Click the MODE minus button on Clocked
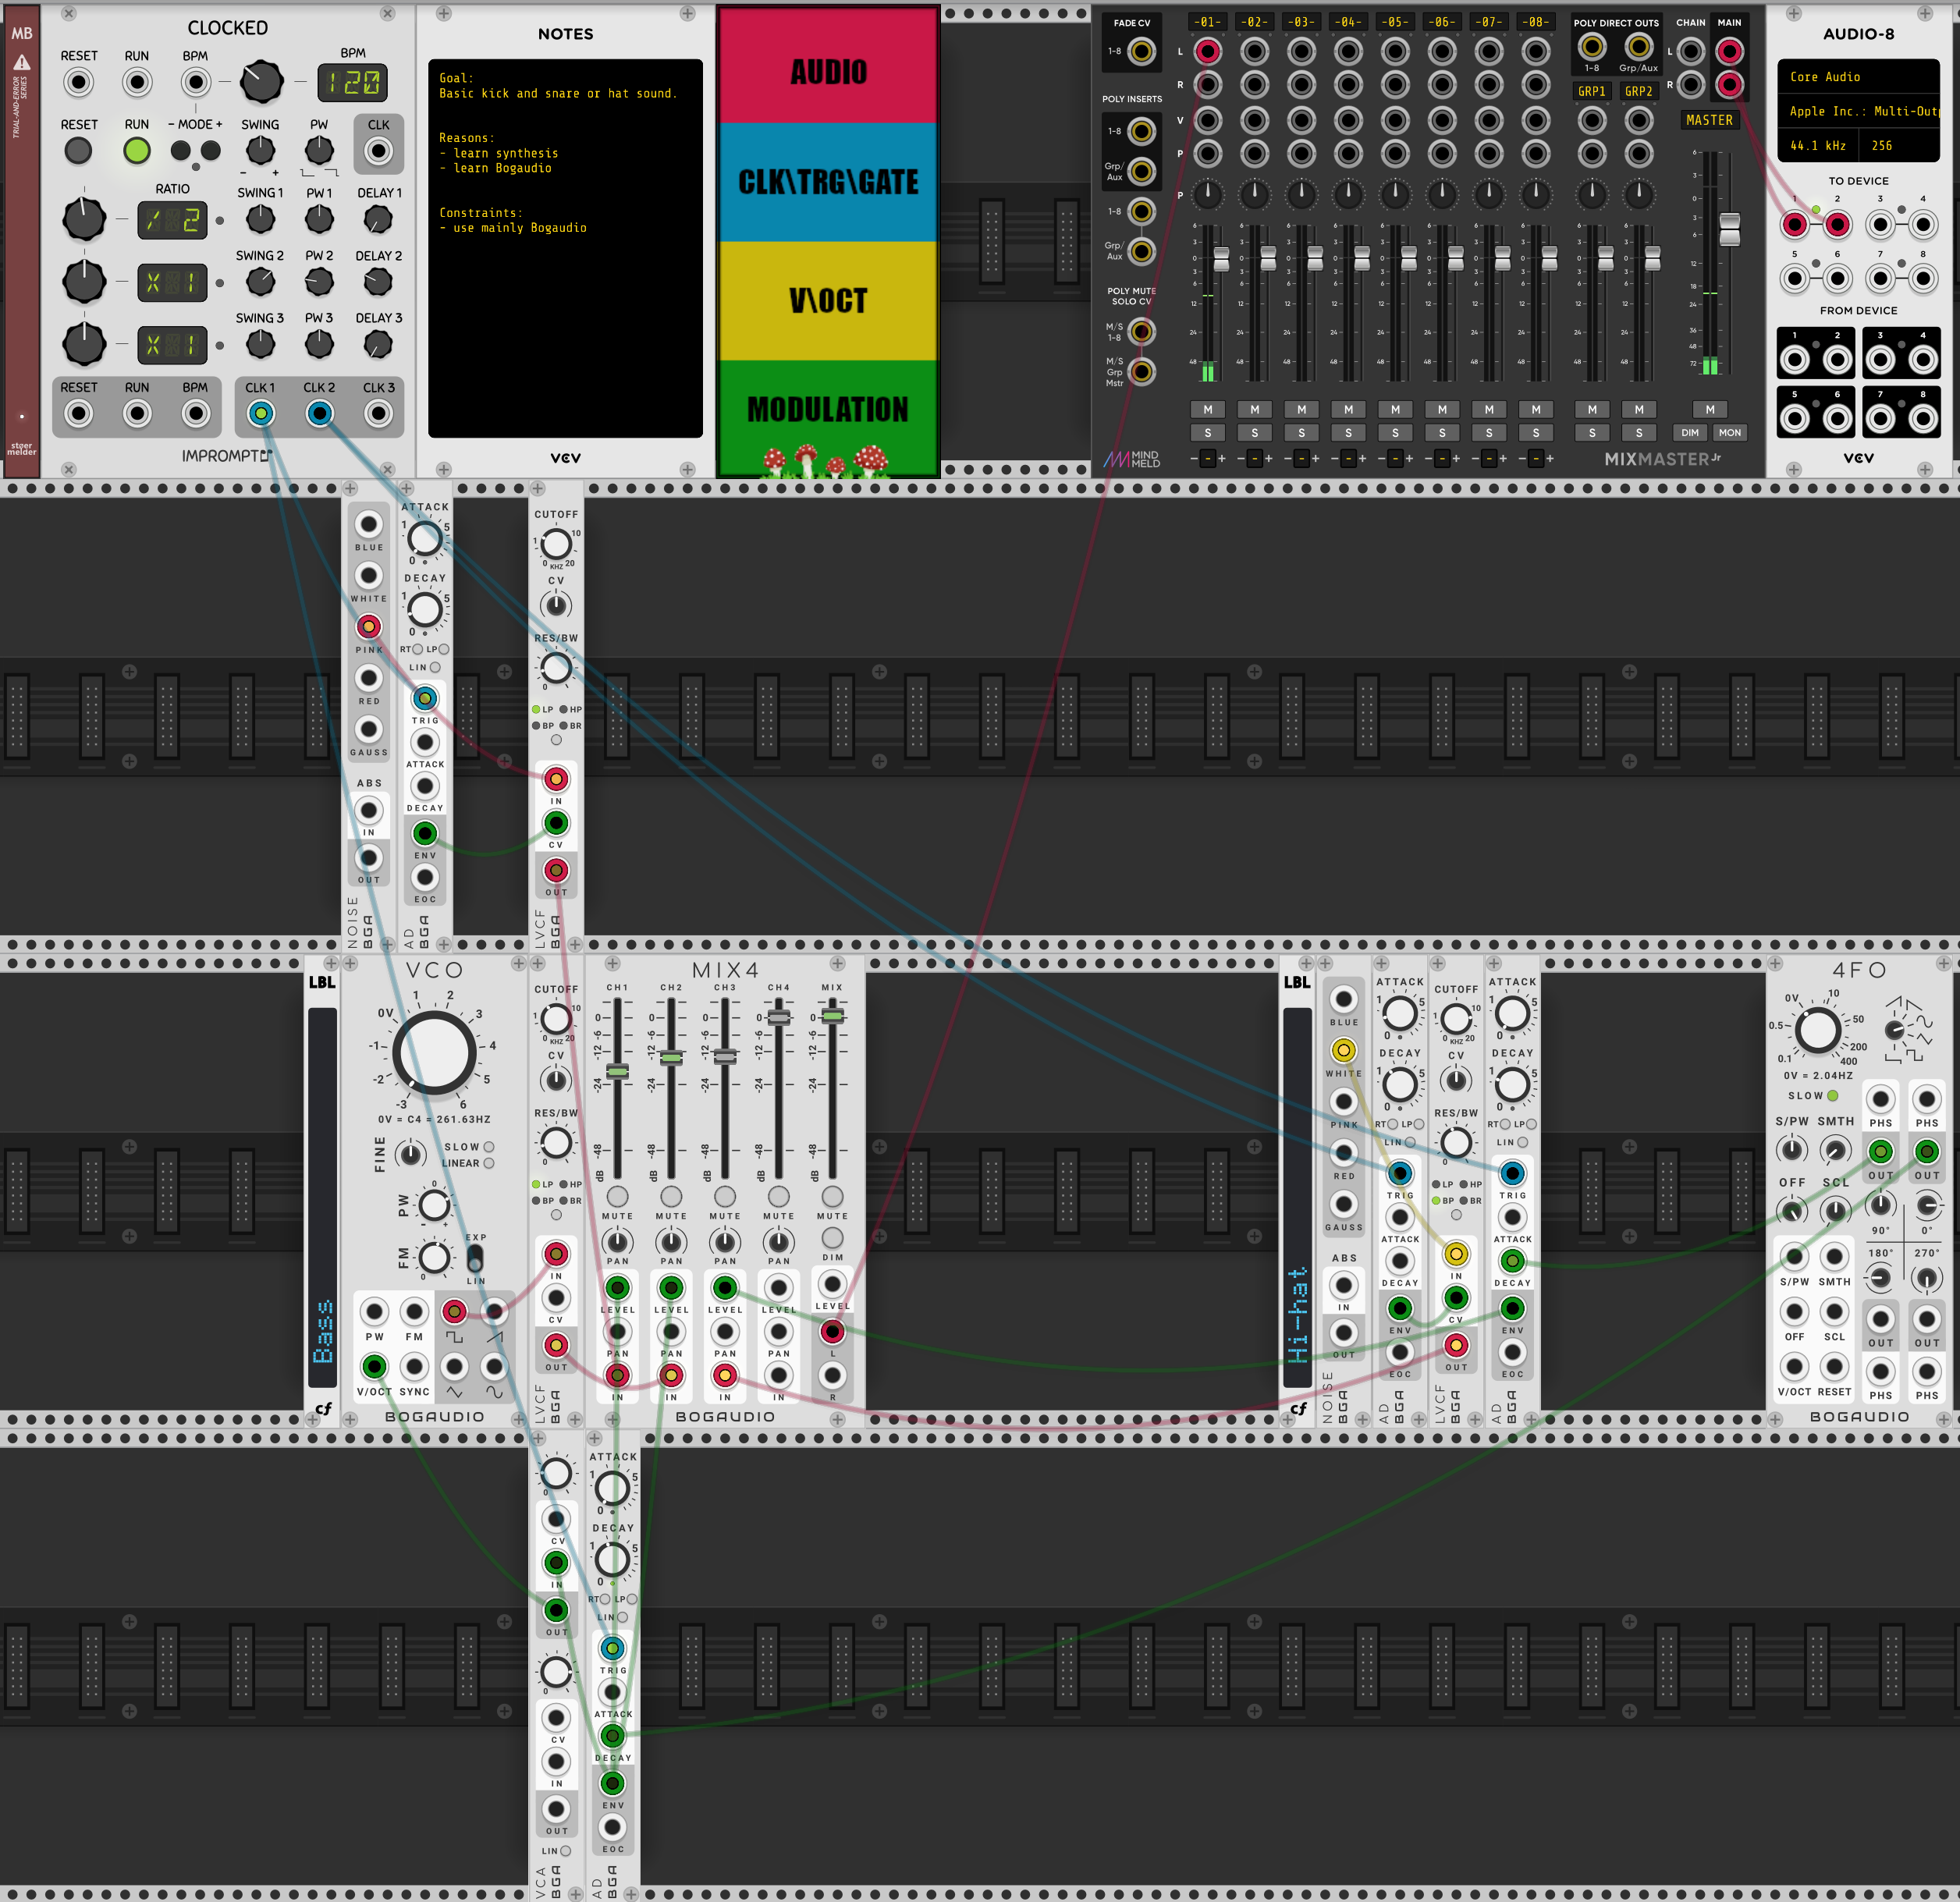 tap(180, 151)
